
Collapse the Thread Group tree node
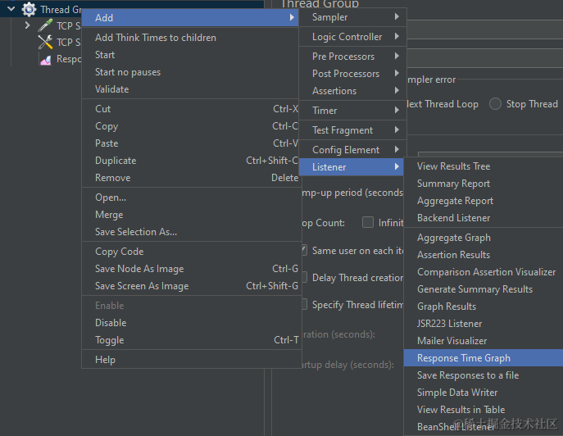click(x=11, y=9)
